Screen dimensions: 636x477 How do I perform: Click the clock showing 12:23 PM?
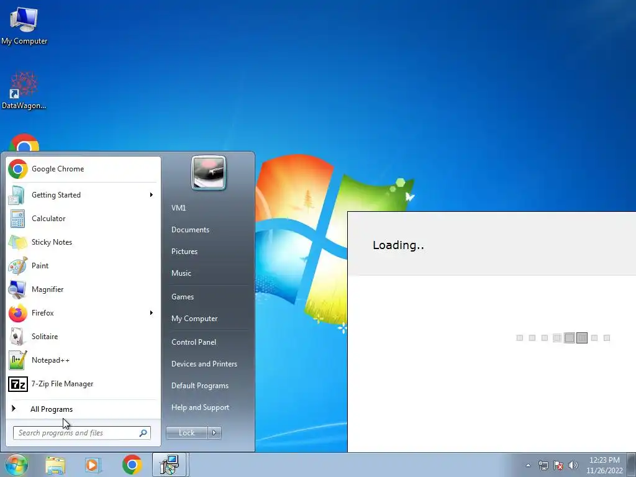604,460
